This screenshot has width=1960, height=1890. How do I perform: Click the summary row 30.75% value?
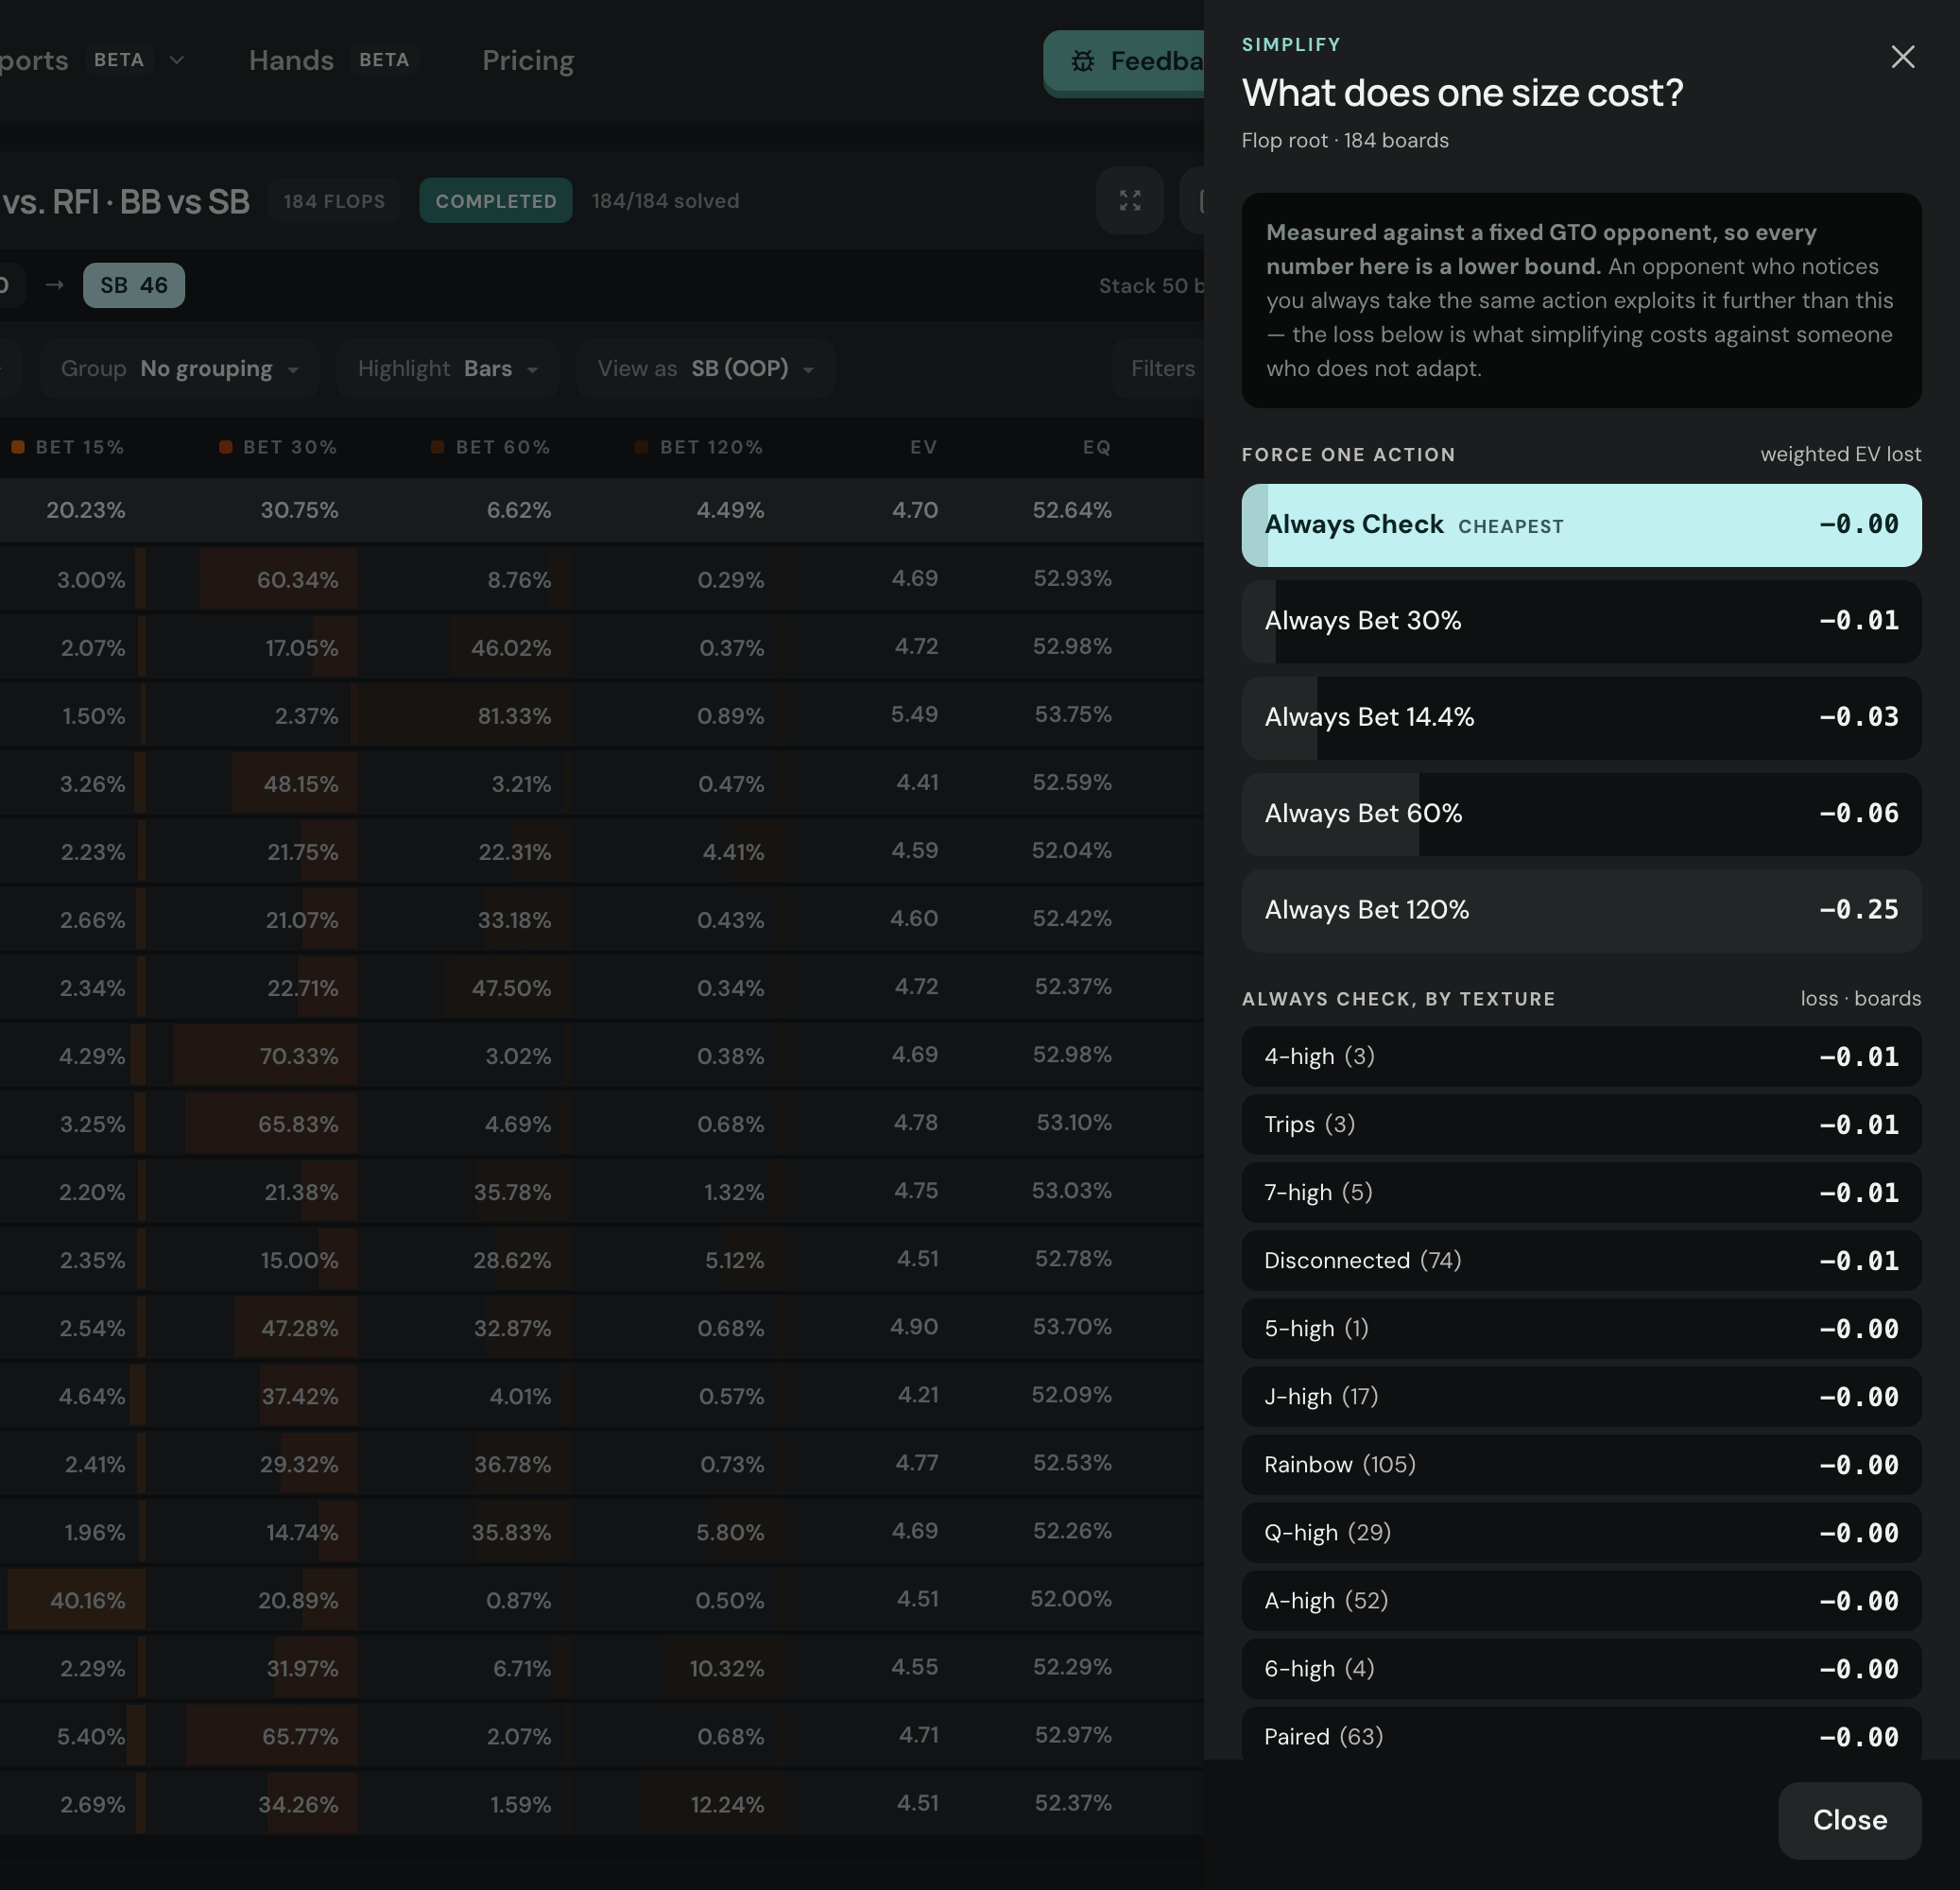299,510
